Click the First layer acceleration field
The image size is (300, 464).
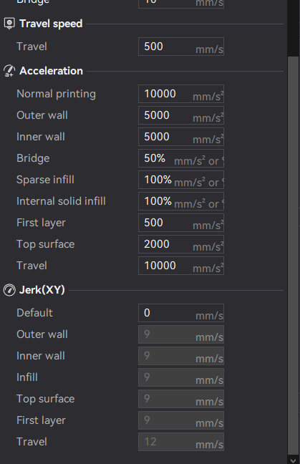point(181,223)
